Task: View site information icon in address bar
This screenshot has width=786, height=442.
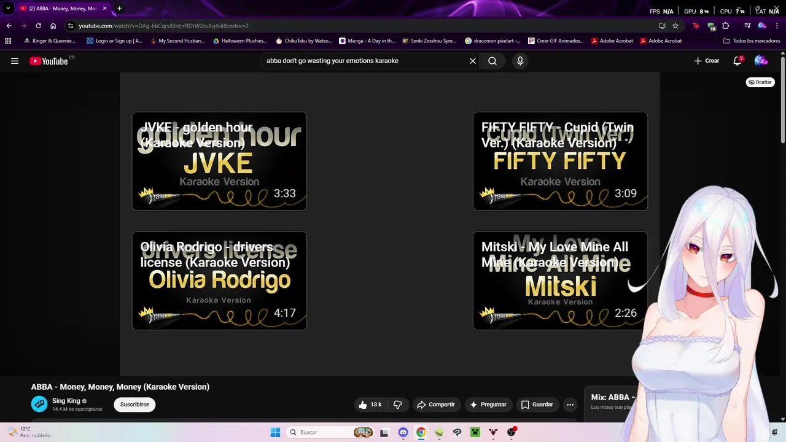Action: coord(71,26)
